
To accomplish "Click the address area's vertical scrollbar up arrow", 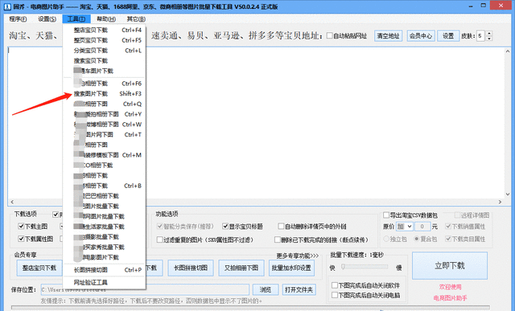I will pos(508,51).
